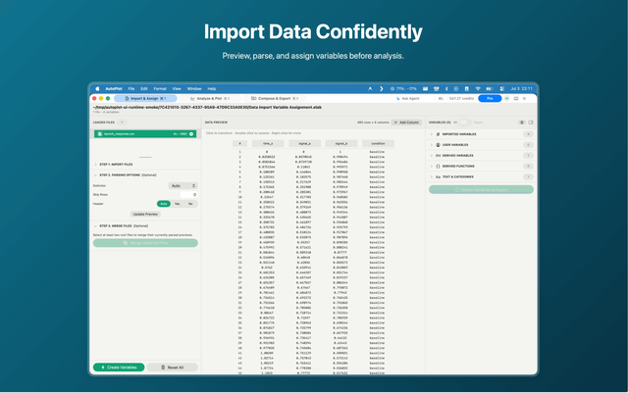Image resolution: width=628 pixels, height=393 pixels.
Task: Switch to the Analyze & Plot tab
Action: (210, 98)
